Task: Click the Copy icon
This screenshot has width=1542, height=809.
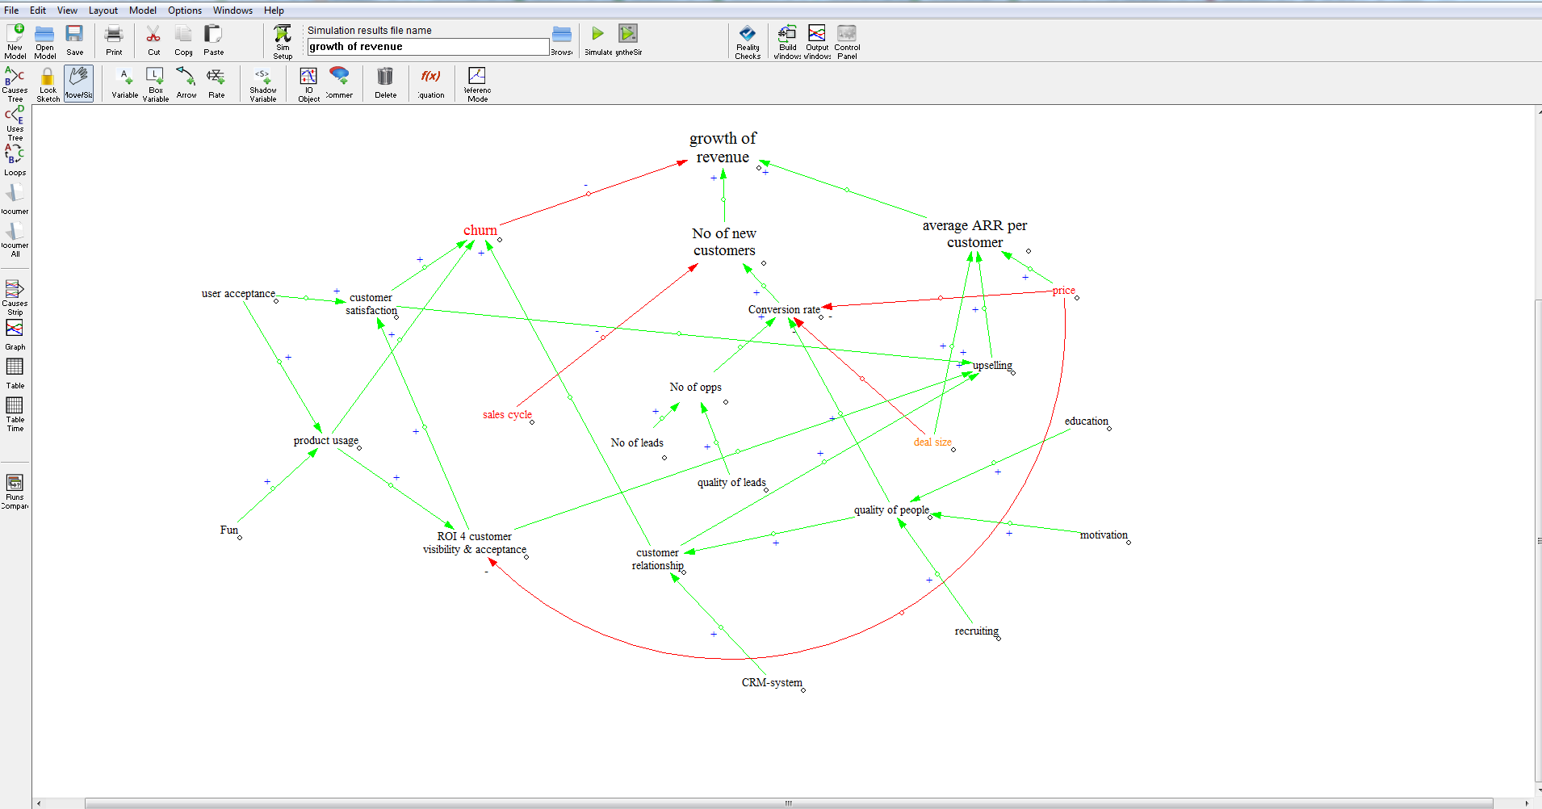Action: 184,40
